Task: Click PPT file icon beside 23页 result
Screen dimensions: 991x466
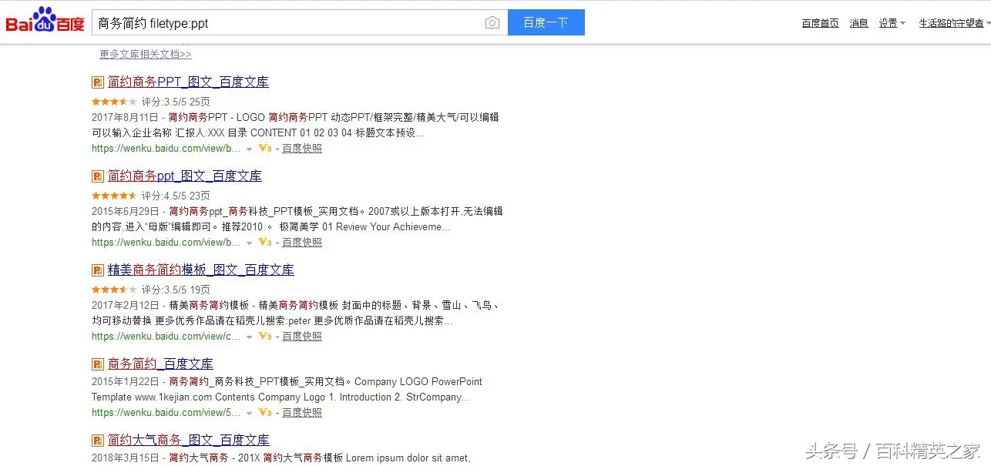Action: (98, 176)
